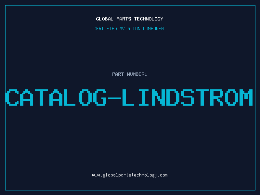Click the CATALOG-LINDSTROM part number text
260x195 pixels.
[x=129, y=97]
